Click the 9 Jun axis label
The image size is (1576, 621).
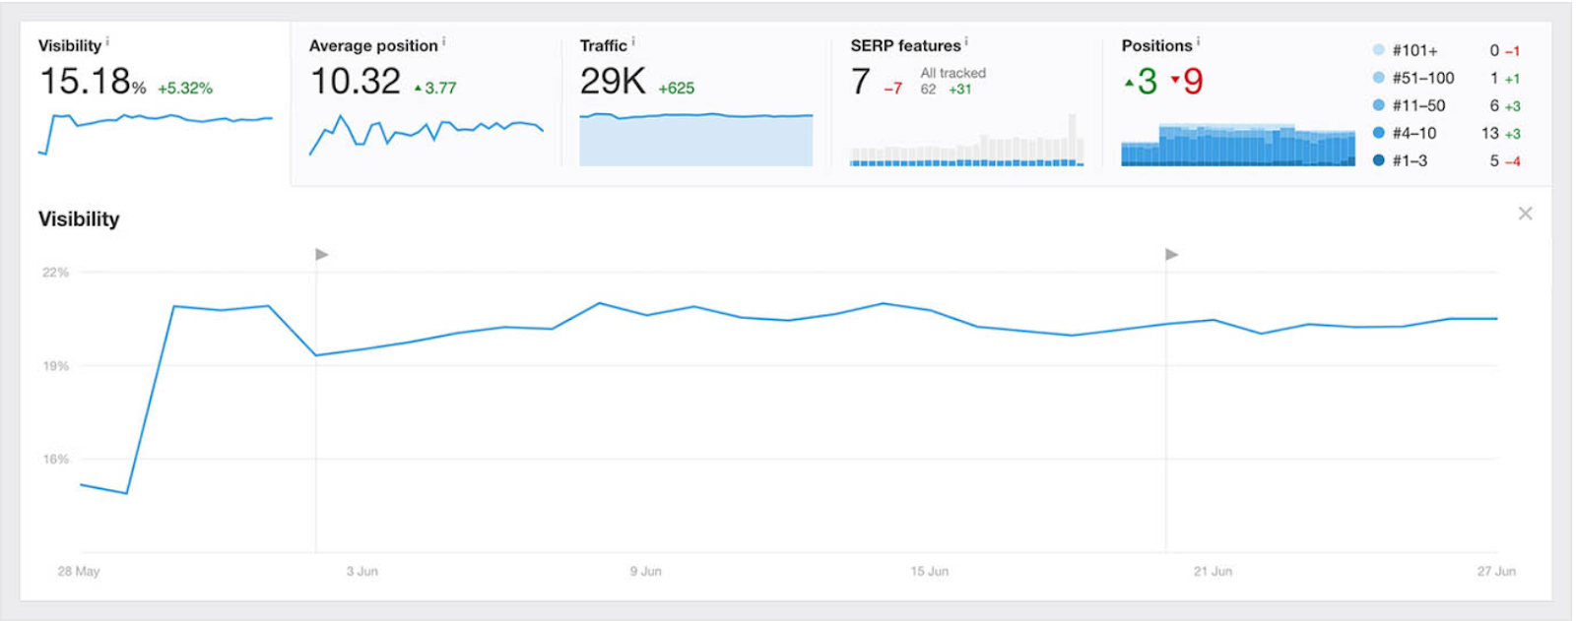[646, 571]
